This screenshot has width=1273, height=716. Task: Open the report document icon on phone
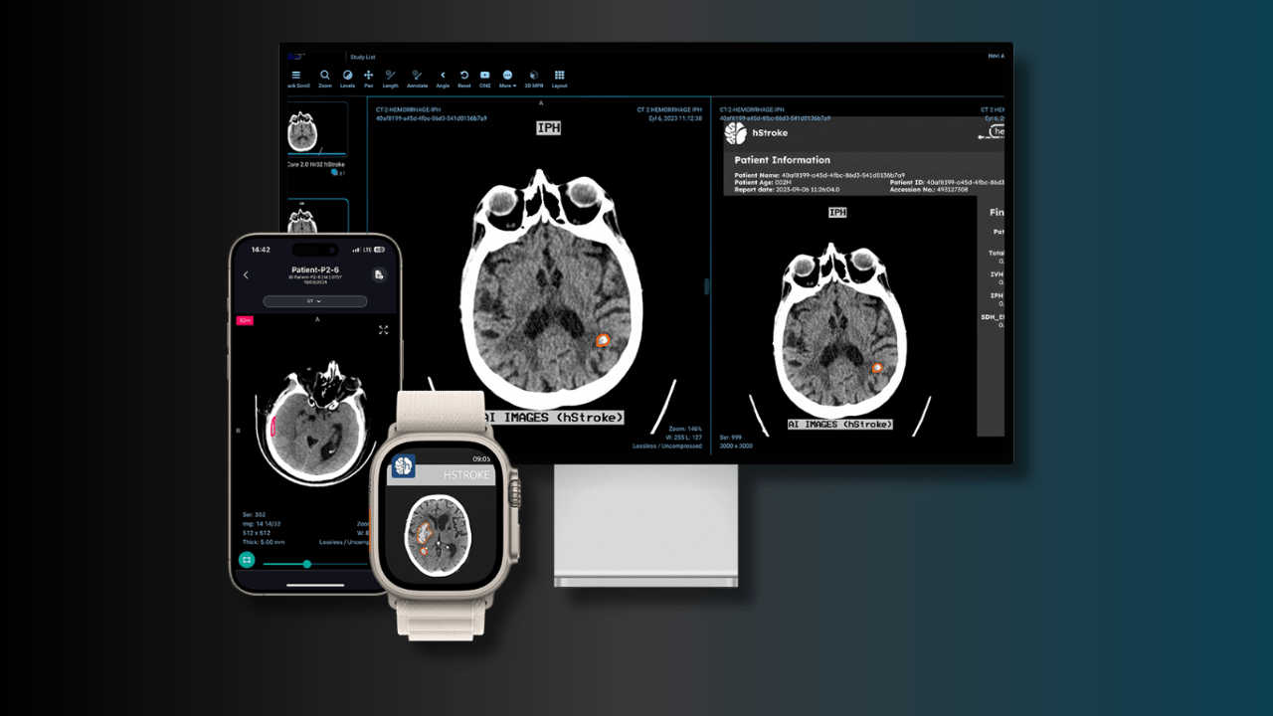379,274
